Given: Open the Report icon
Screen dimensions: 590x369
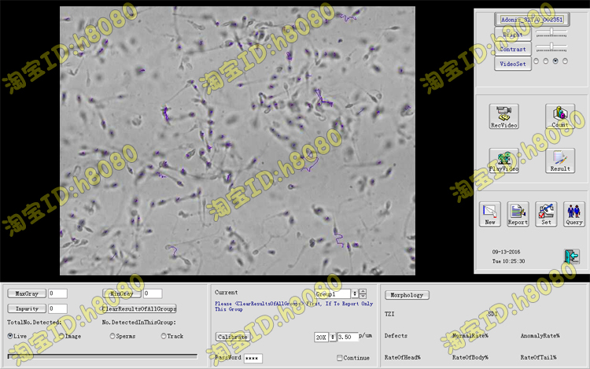Looking at the screenshot, I should click(518, 214).
